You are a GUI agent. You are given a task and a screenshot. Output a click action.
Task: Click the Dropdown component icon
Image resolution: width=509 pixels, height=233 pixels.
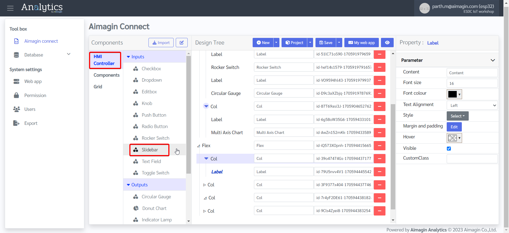tap(136, 80)
